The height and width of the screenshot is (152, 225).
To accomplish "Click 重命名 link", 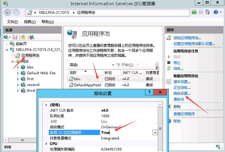I will [x=179, y=99].
